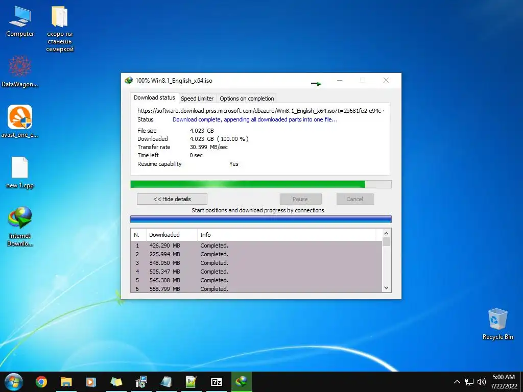Minimize the IDM download dialog
523x392 pixels.
[340, 80]
